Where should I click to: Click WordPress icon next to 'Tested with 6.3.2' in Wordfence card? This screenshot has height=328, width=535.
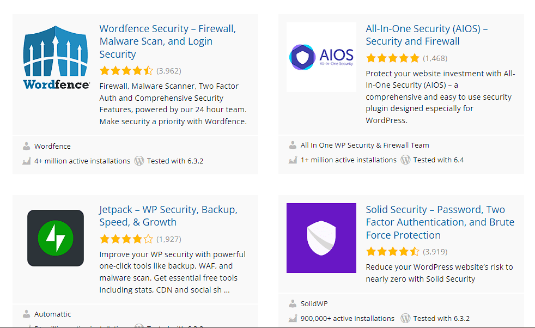tap(139, 161)
